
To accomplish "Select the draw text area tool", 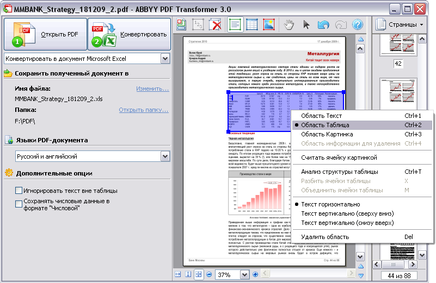I will (x=235, y=24).
